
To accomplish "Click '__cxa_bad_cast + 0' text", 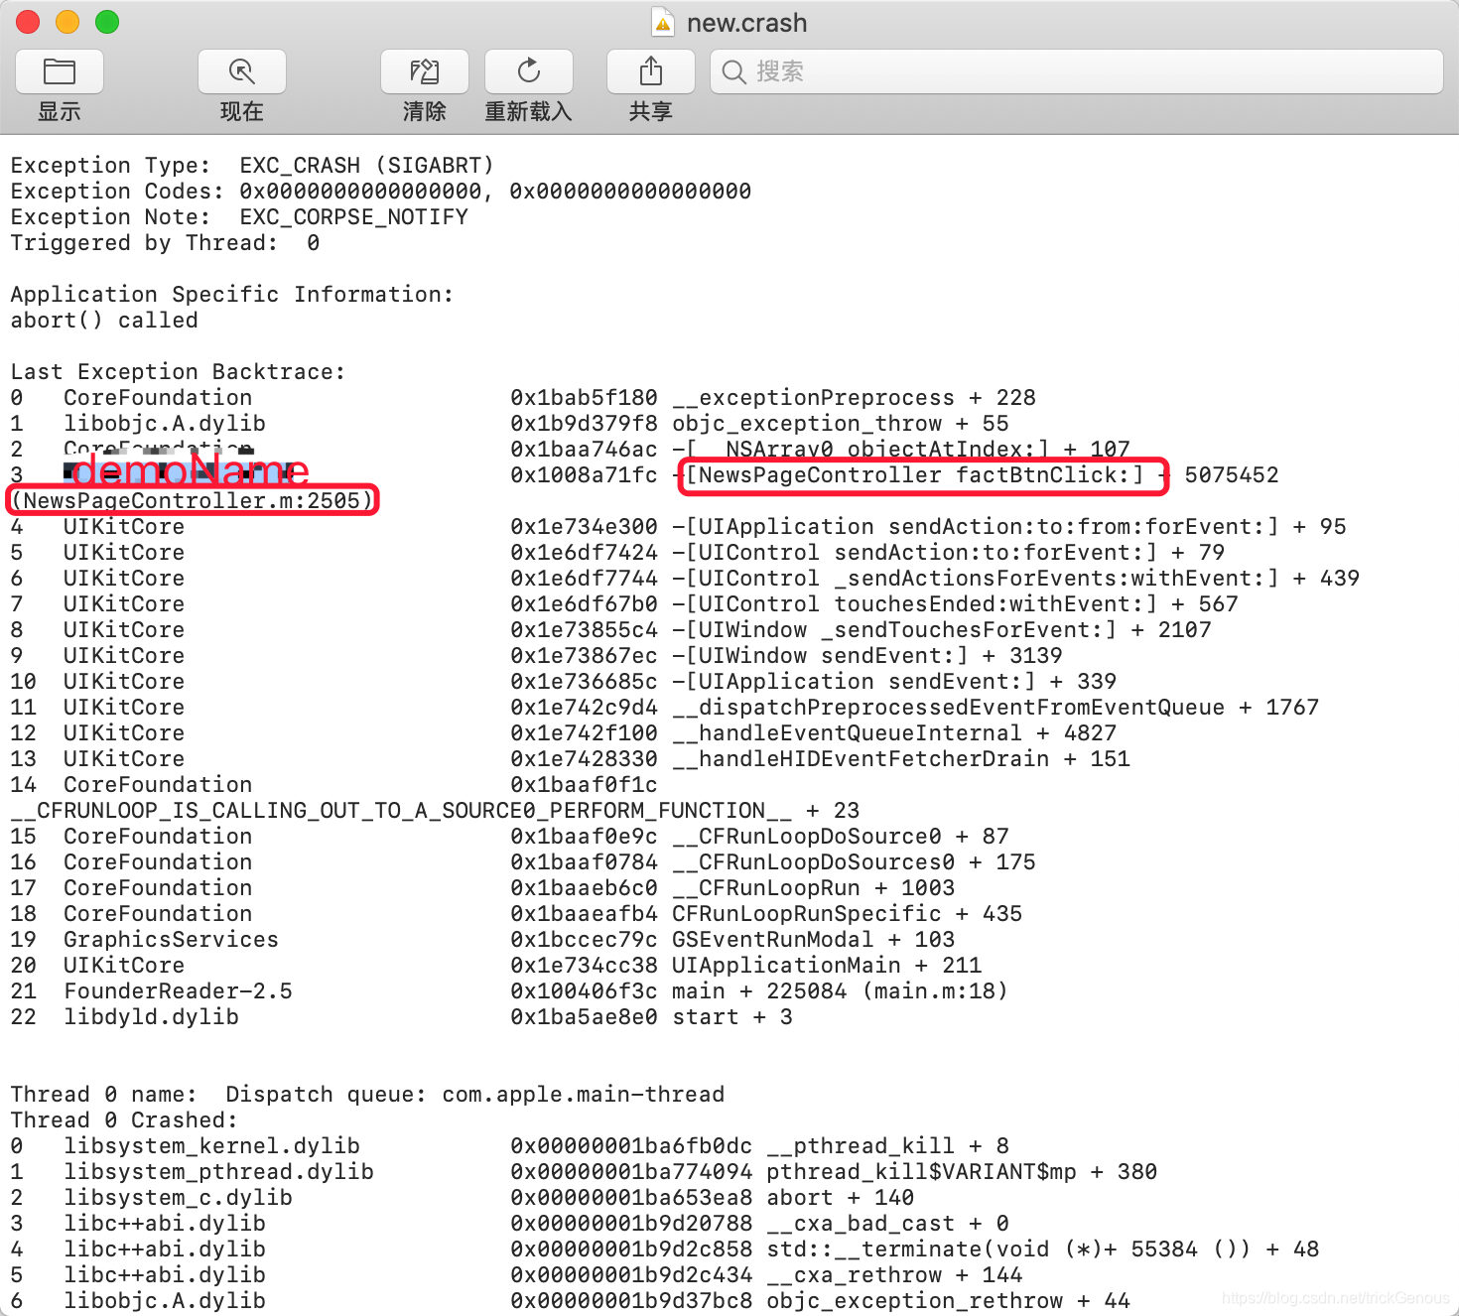I will [x=888, y=1223].
